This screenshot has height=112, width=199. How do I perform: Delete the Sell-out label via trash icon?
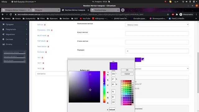pyautogui.click(x=45, y=25)
